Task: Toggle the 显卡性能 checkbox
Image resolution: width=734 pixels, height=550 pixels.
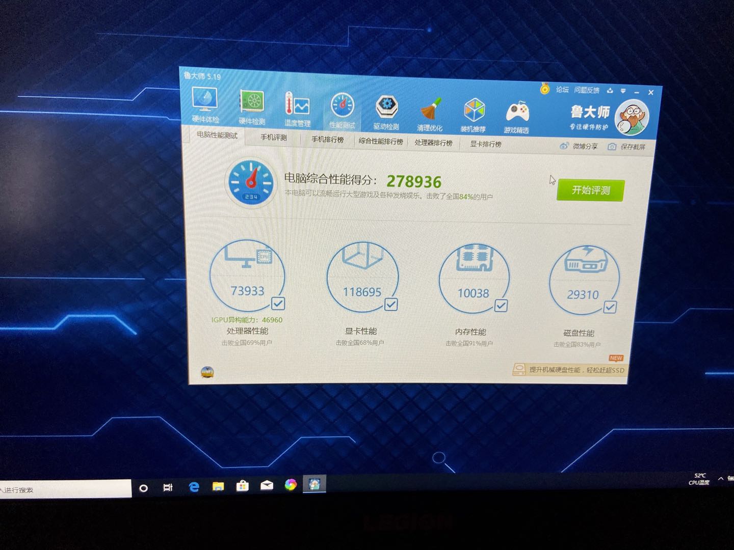Action: coord(391,305)
